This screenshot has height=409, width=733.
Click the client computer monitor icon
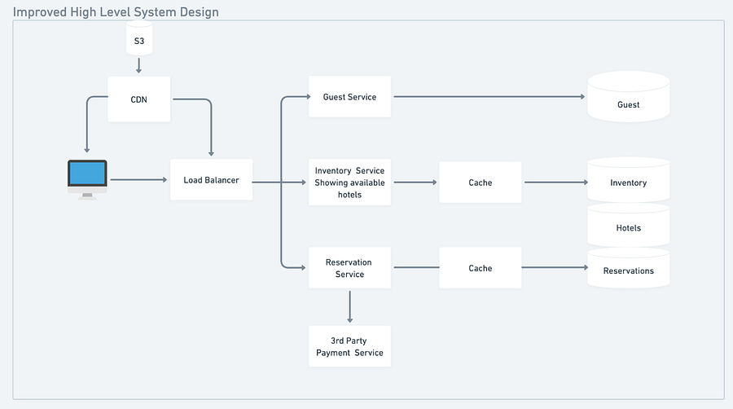pos(87,179)
